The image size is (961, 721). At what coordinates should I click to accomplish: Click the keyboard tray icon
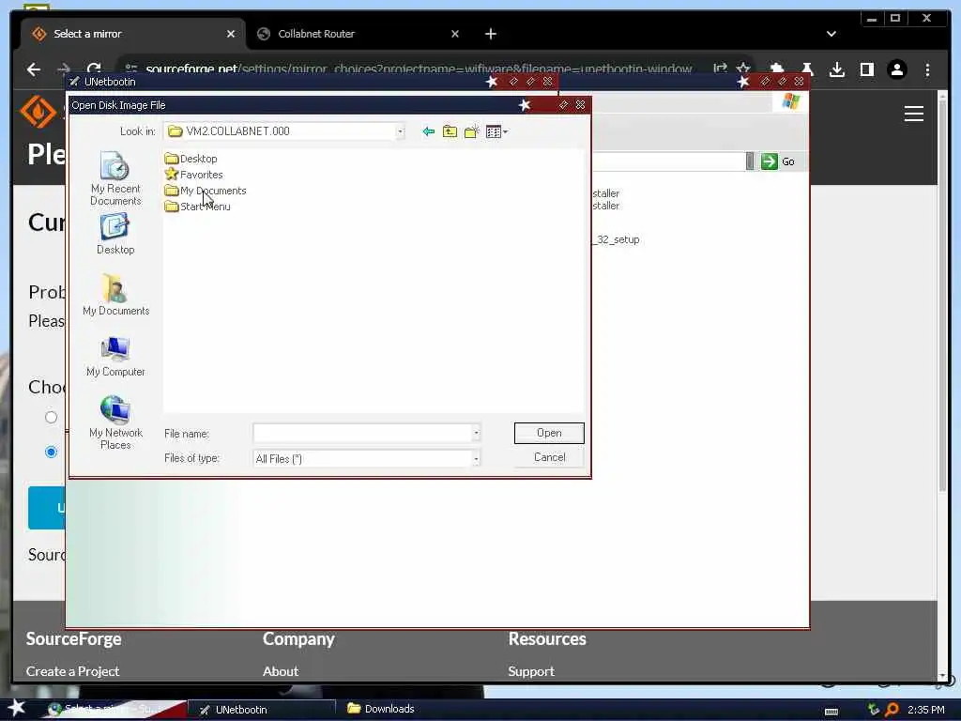click(x=831, y=712)
